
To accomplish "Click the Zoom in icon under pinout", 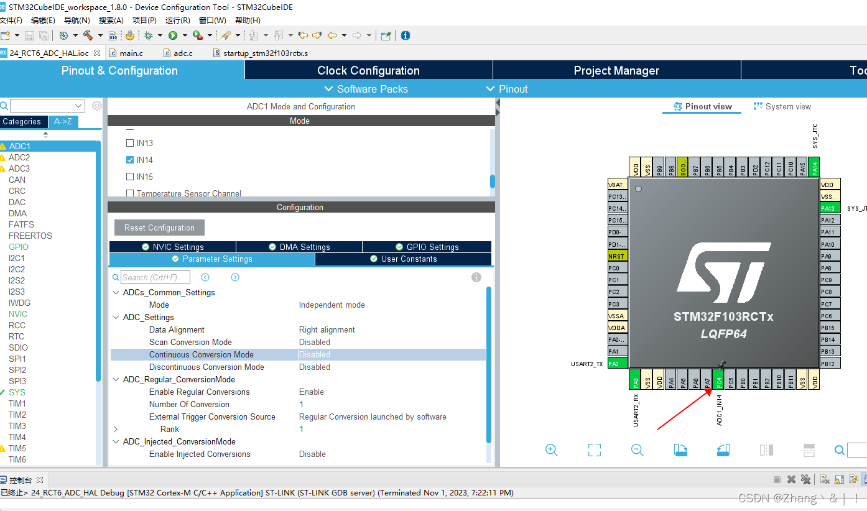I will click(x=552, y=450).
